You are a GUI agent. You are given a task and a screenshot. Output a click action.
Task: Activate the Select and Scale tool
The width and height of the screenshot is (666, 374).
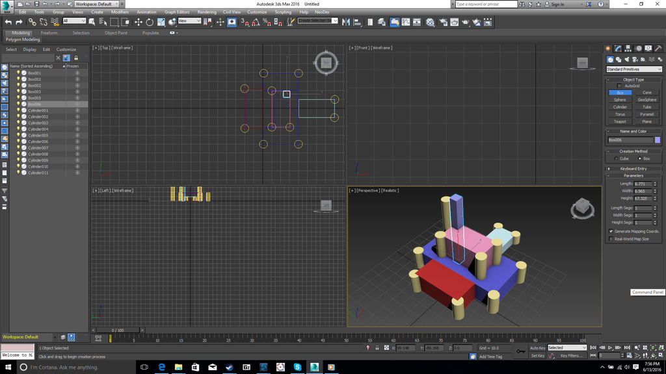(161, 22)
